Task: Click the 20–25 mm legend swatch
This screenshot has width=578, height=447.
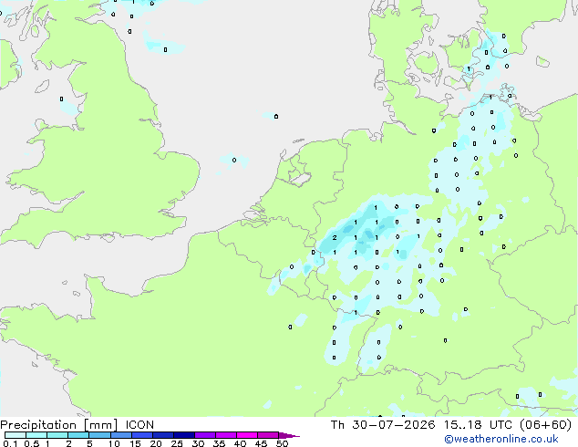Action: 163,435
